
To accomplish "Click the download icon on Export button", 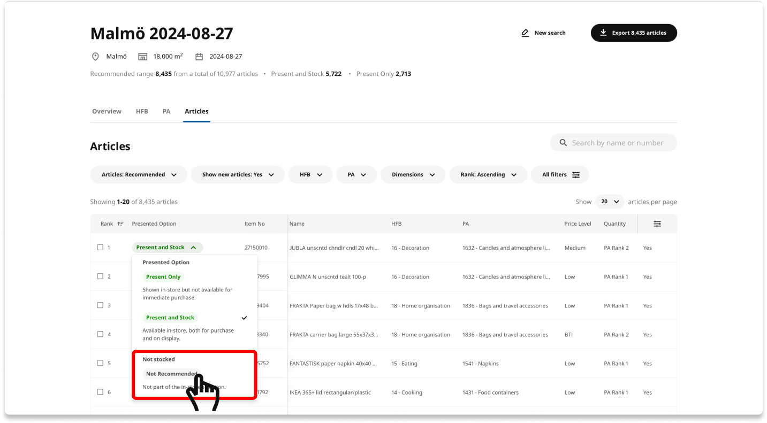I will 603,33.
